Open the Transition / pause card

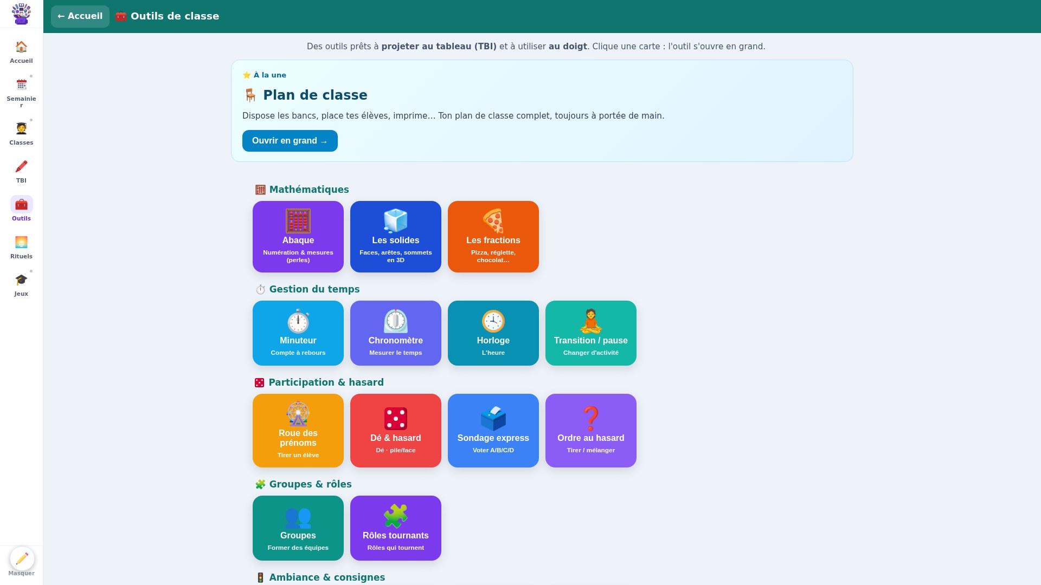click(591, 333)
